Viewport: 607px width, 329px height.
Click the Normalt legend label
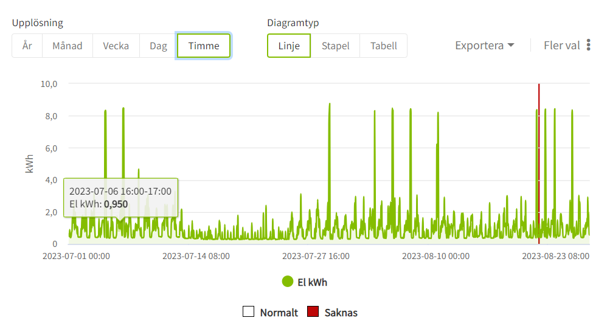(x=279, y=313)
